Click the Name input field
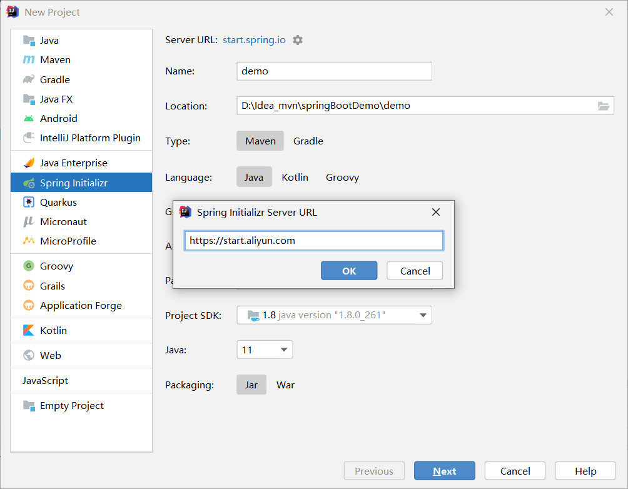 click(x=334, y=71)
